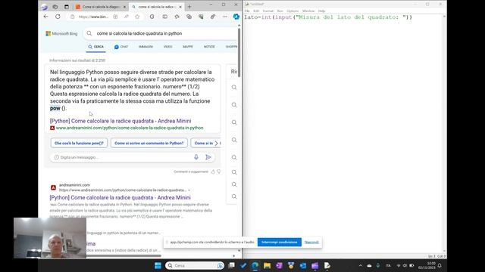Click the code line 'lato=int(input(...'

click(x=328, y=17)
